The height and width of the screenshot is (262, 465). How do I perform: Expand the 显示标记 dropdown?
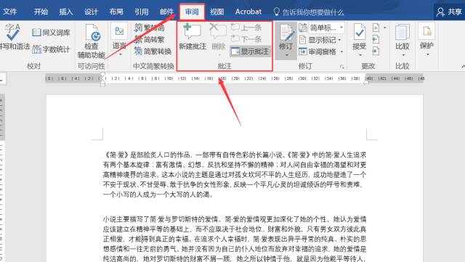coord(339,40)
